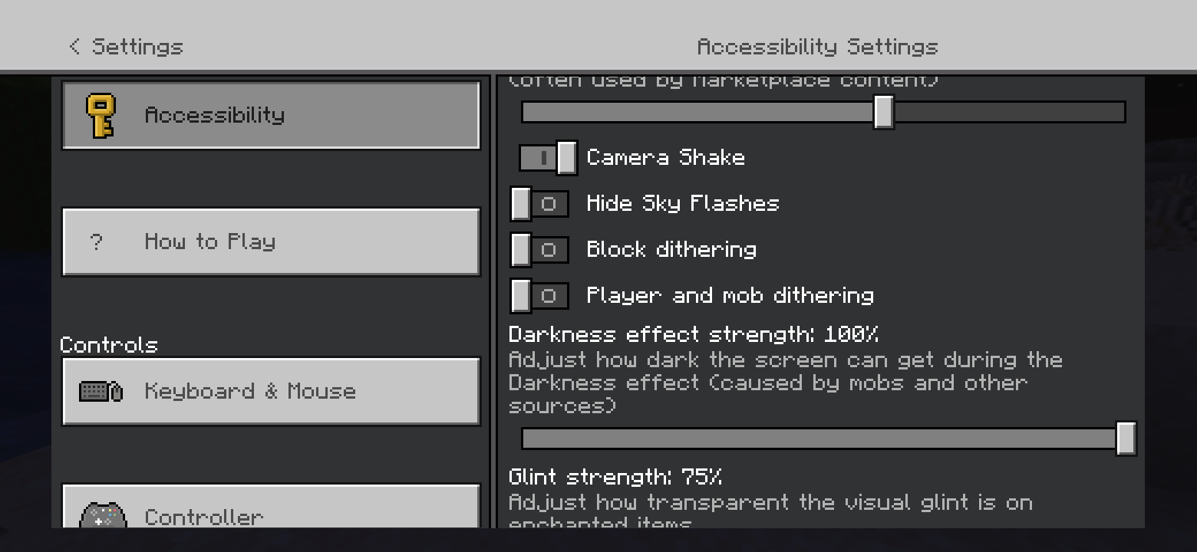Open the Controller tab label
This screenshot has height=552, width=1197.
203,517
